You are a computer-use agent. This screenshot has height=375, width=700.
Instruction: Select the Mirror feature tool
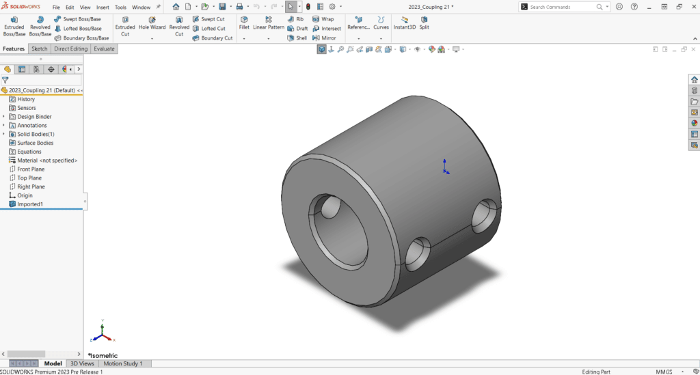pyautogui.click(x=324, y=38)
